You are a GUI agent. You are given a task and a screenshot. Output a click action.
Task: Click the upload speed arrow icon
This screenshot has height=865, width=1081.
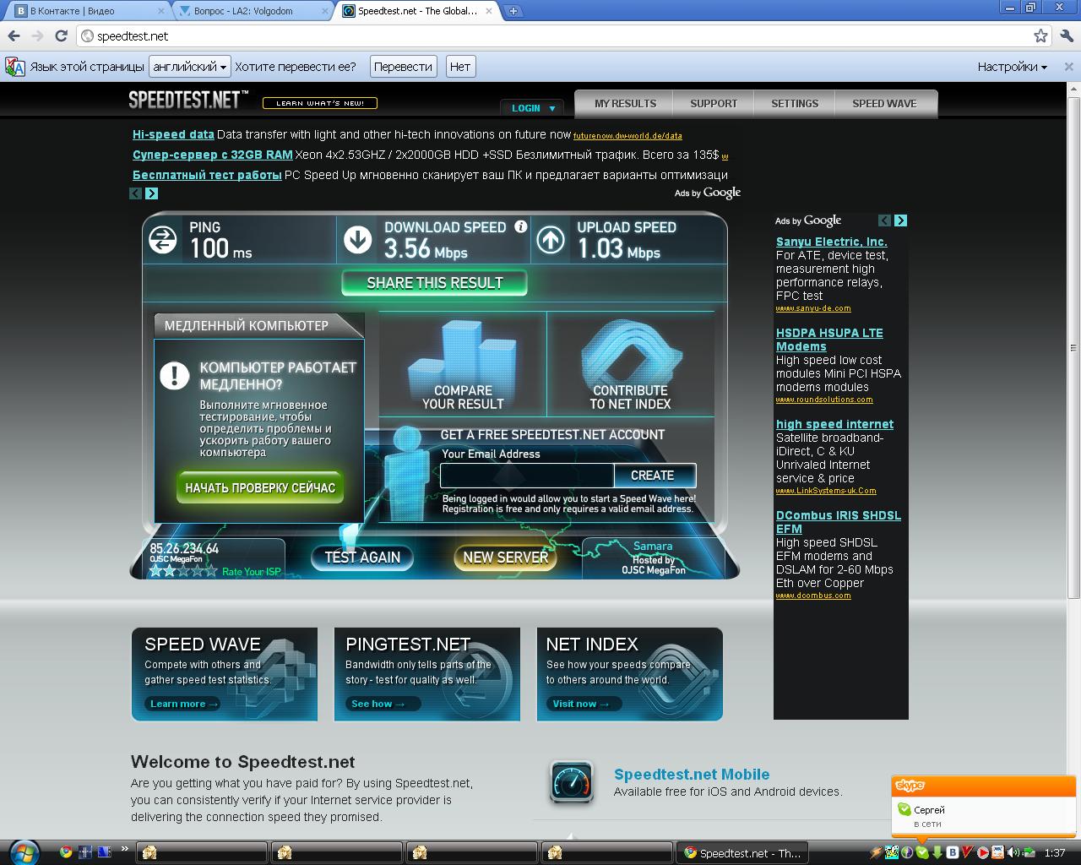(x=551, y=240)
